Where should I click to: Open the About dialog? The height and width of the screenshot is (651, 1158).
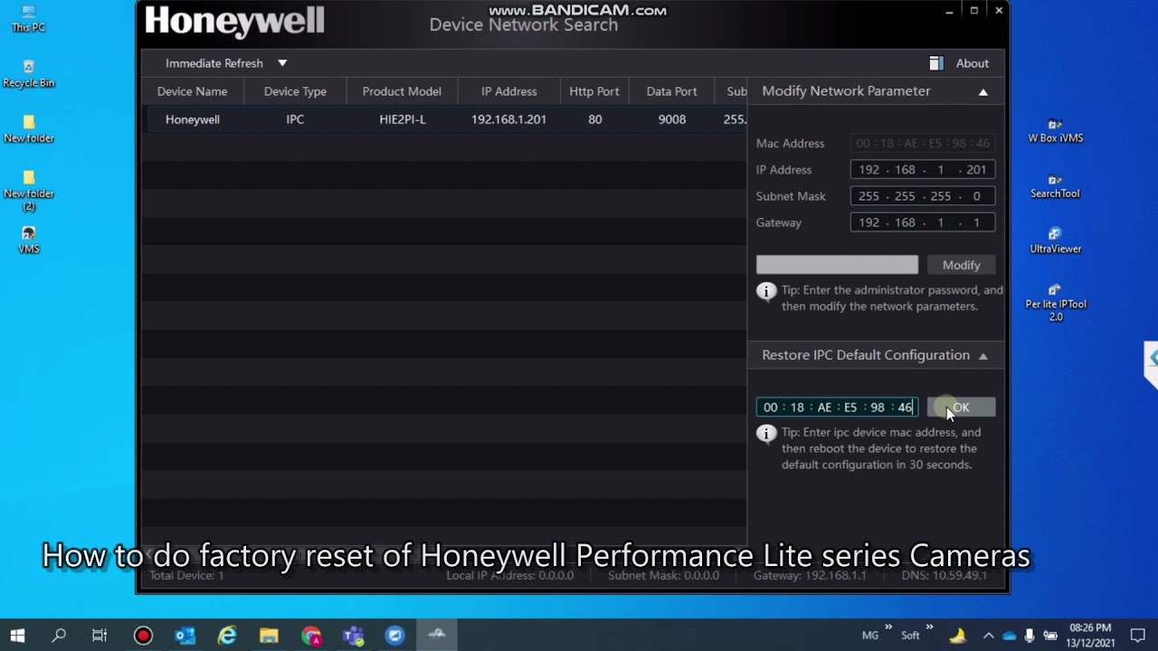pos(973,63)
